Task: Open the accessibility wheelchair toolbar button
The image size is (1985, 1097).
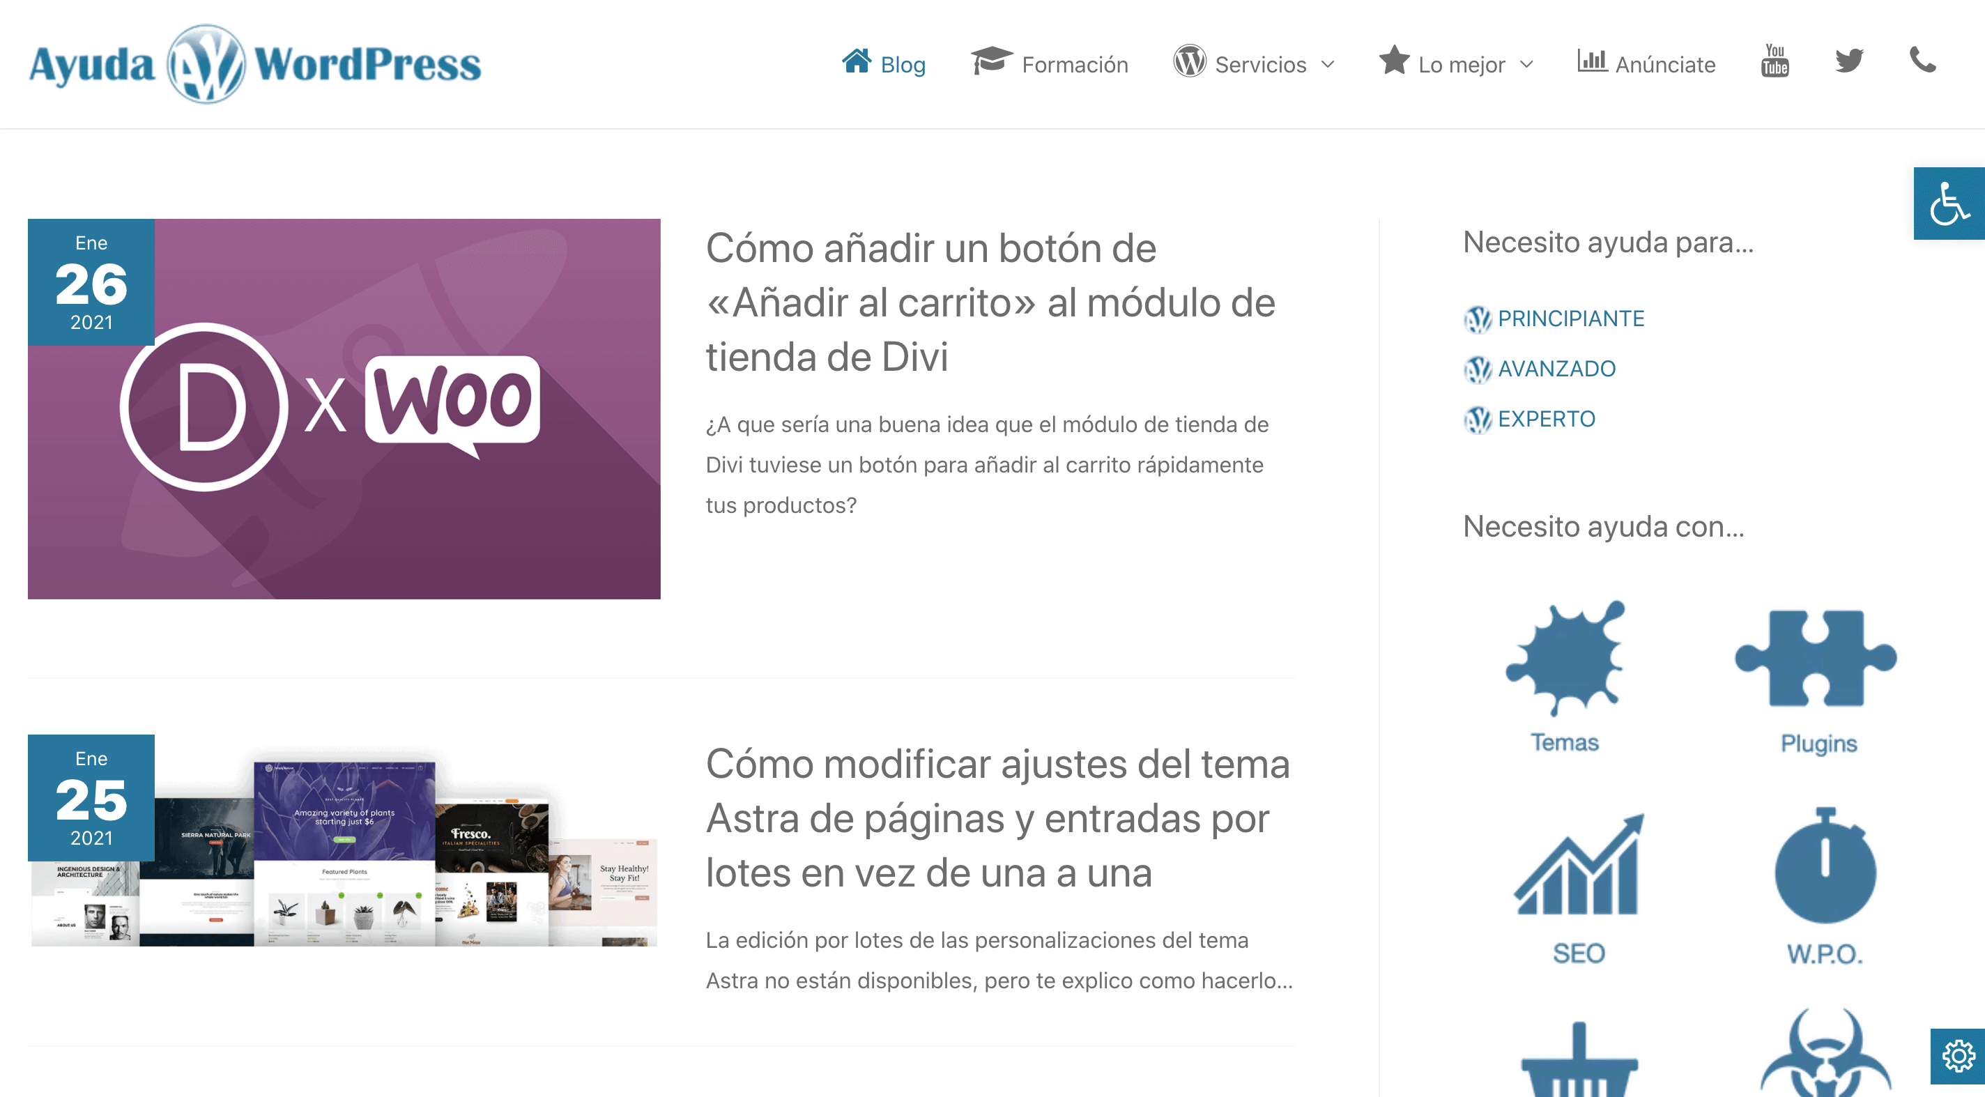Action: (1949, 204)
